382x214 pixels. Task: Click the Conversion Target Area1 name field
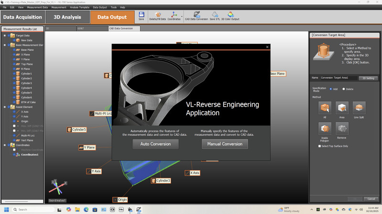click(339, 78)
